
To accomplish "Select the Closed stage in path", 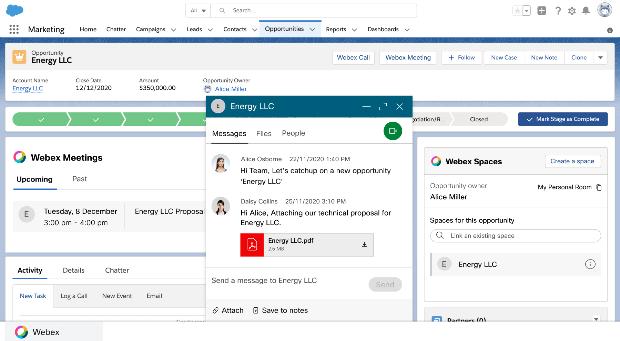I will coord(479,119).
